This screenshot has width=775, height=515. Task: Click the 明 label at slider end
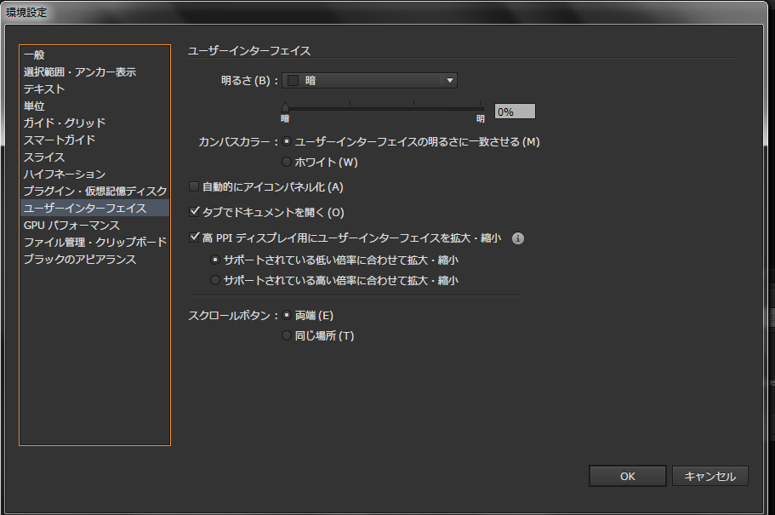click(481, 118)
